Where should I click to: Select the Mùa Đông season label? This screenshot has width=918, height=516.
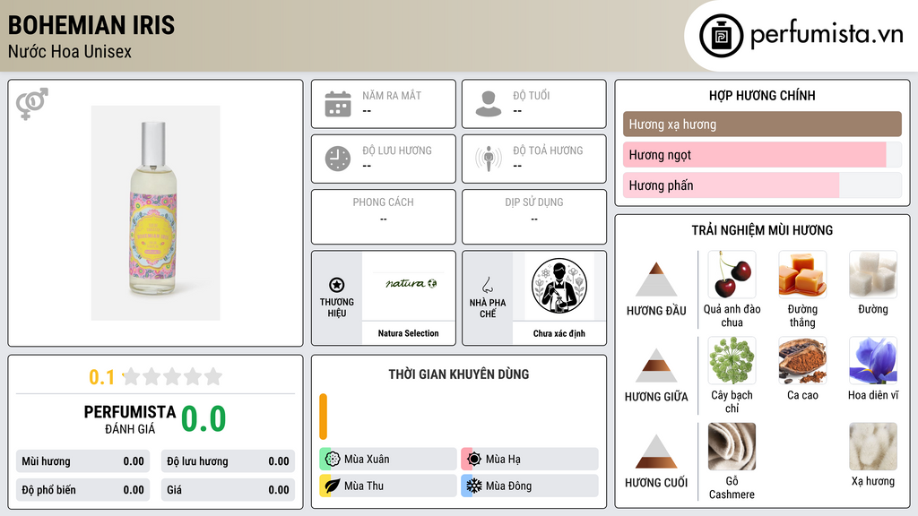pos(508,486)
